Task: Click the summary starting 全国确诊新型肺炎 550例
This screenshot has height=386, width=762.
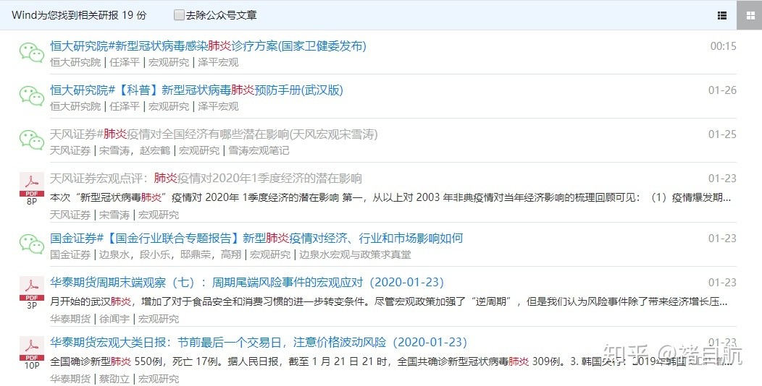Action: click(391, 361)
